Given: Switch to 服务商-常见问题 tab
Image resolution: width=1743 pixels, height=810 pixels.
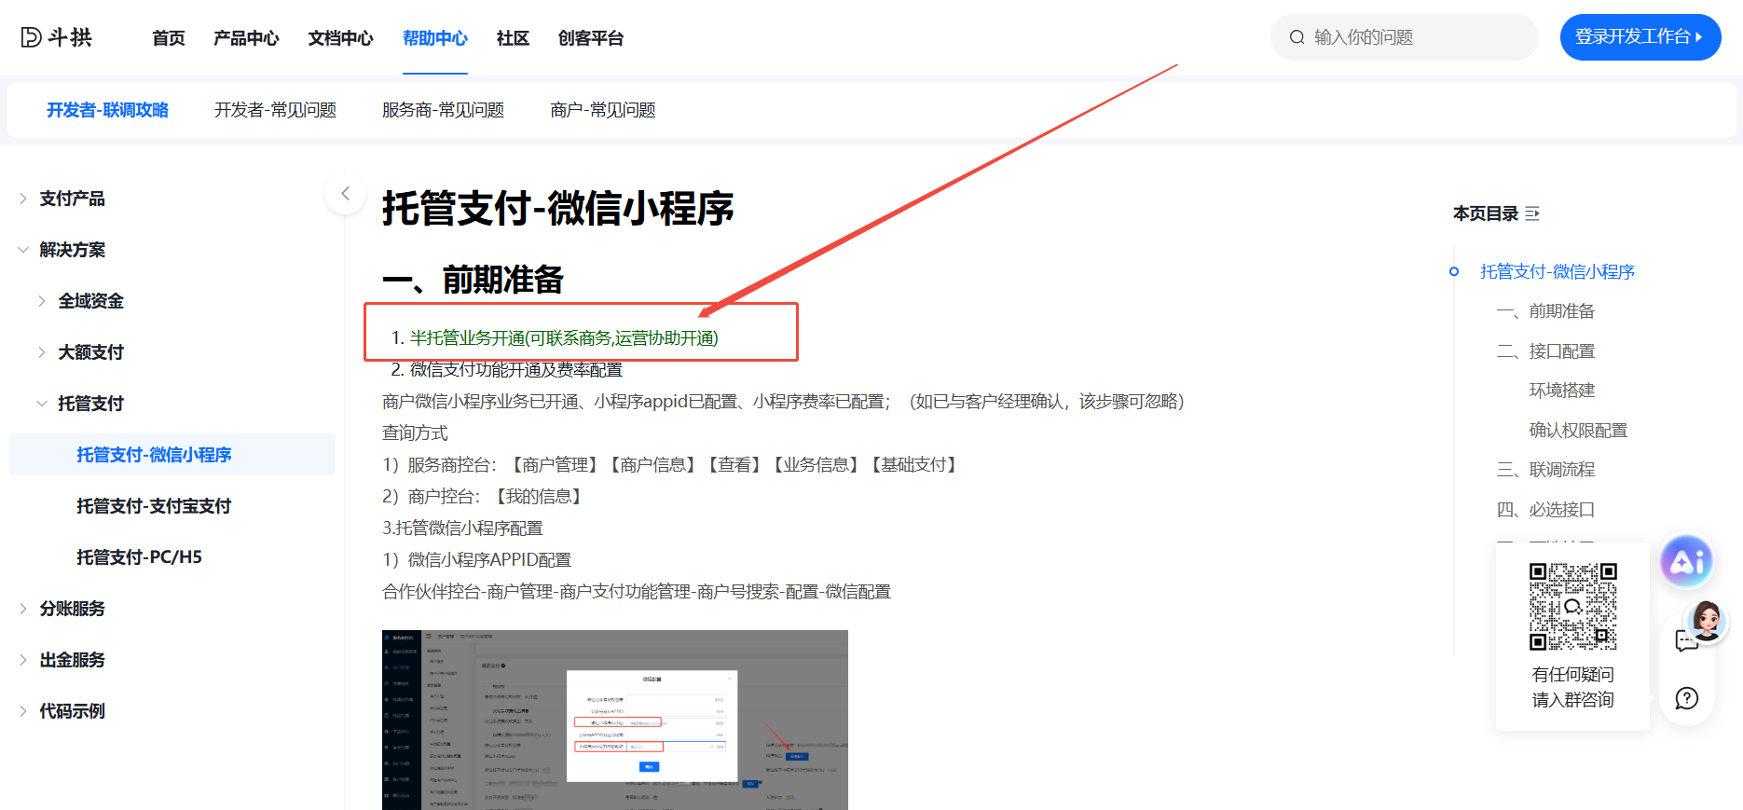Looking at the screenshot, I should (443, 110).
